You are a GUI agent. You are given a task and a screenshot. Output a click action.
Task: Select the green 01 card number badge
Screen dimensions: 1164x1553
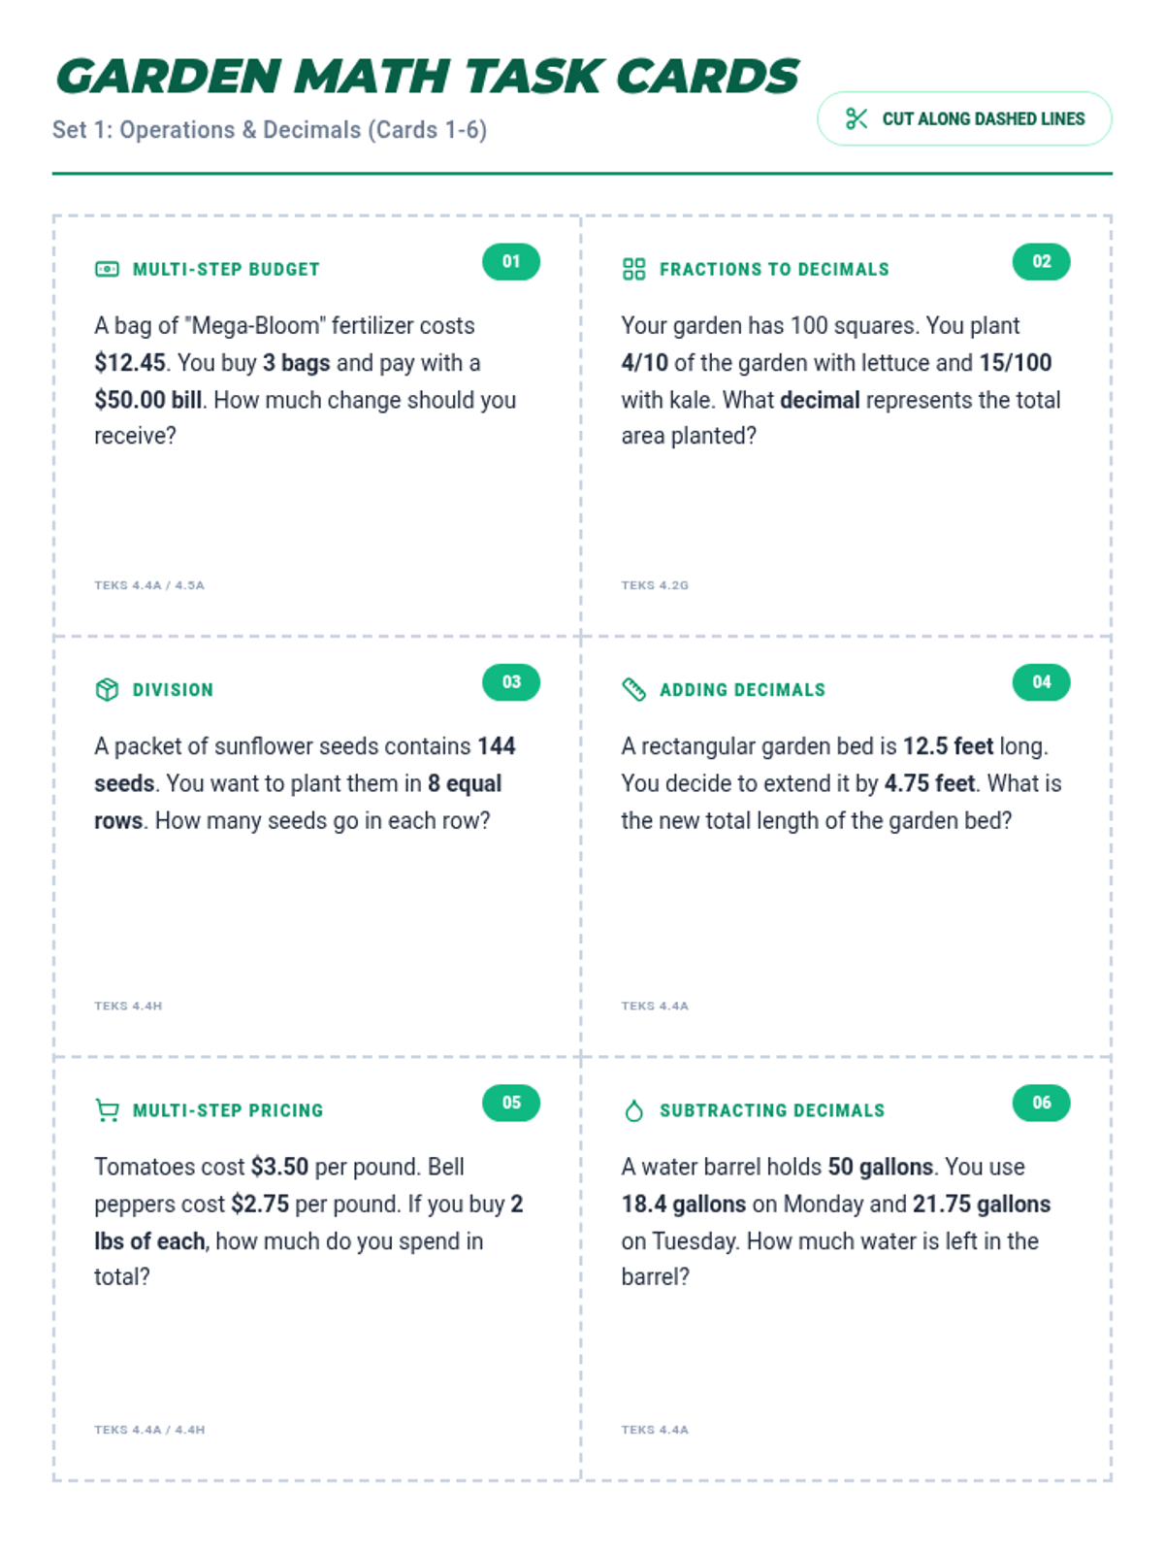click(x=511, y=261)
